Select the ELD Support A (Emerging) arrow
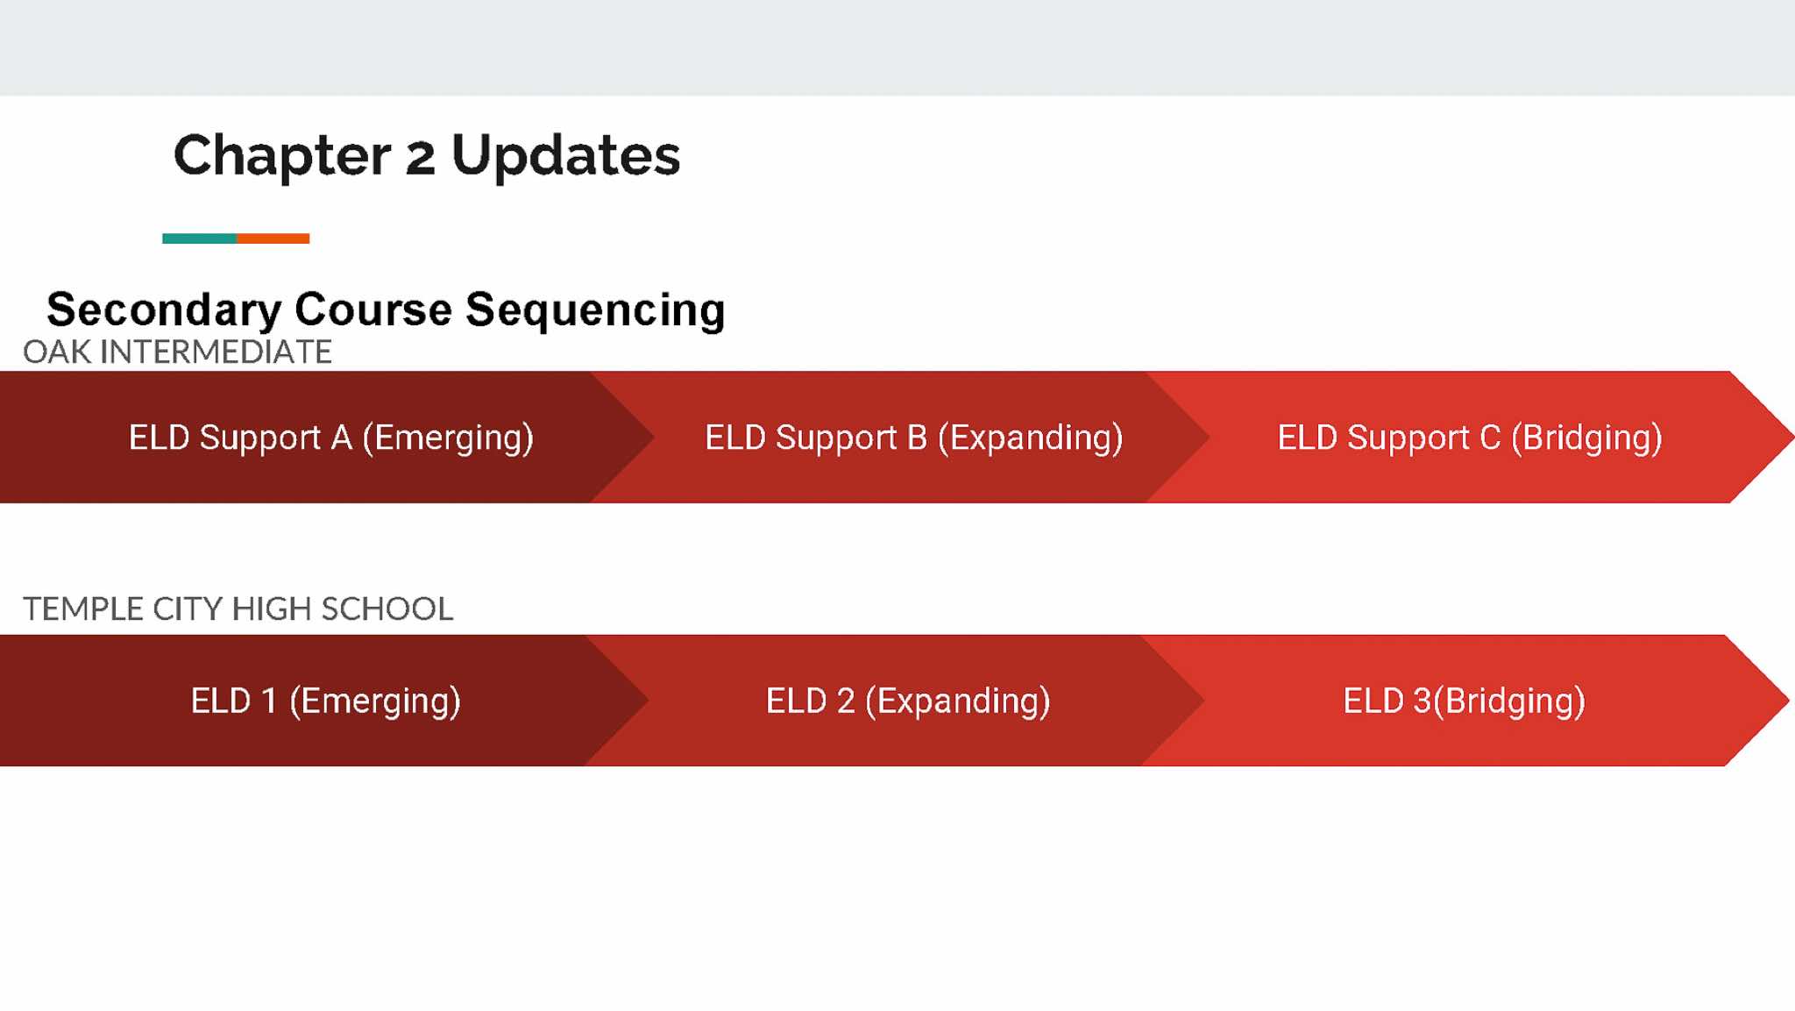Screen dimensions: 1795x1011 pos(330,438)
